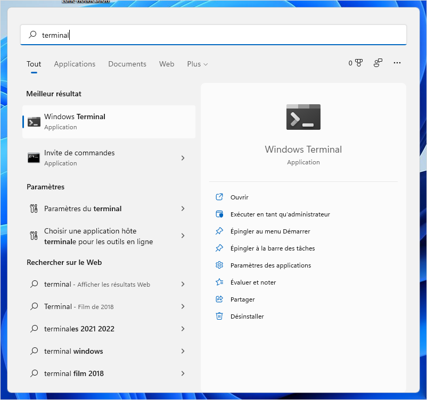
Task: Open the rewards trophy icon
Action: click(359, 63)
